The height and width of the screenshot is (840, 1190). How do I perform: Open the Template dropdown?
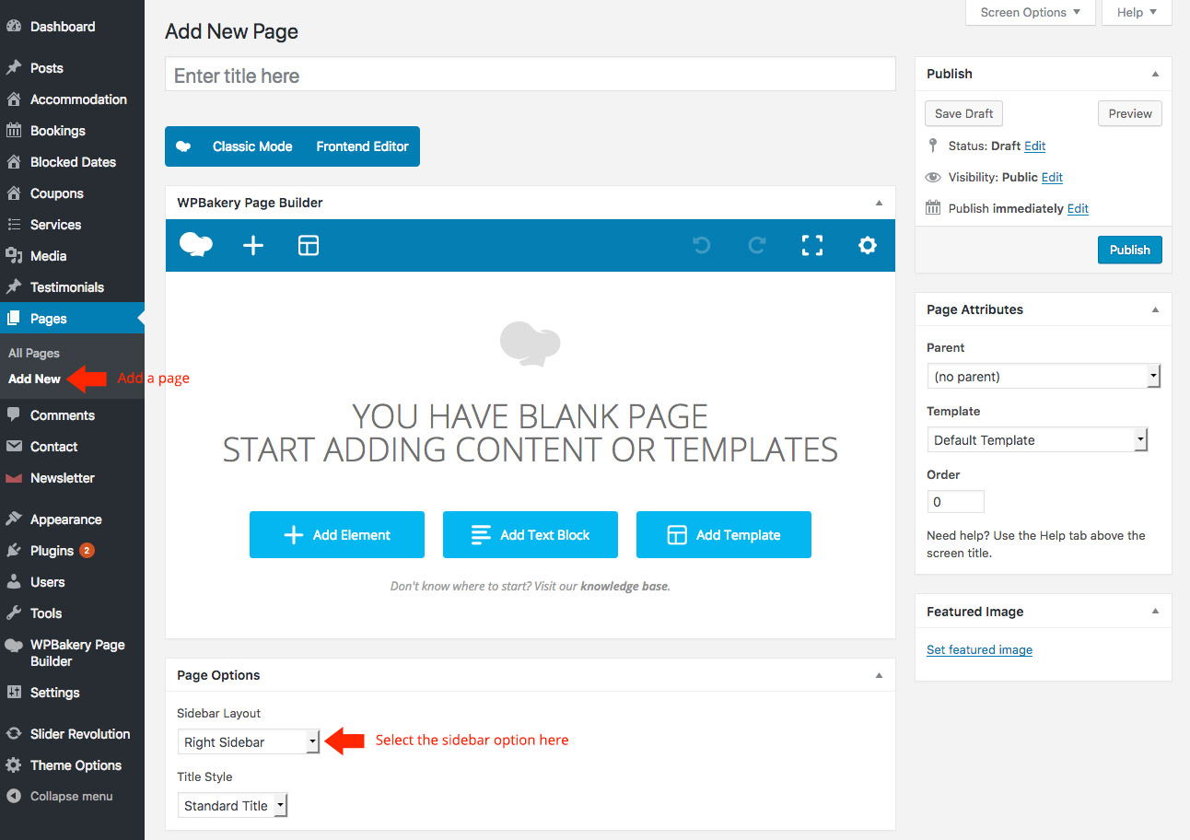pyautogui.click(x=1038, y=440)
